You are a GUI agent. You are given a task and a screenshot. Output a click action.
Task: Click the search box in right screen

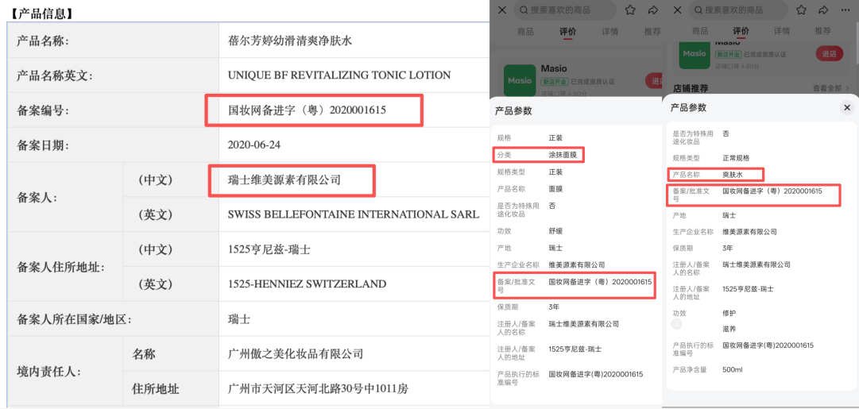click(739, 10)
